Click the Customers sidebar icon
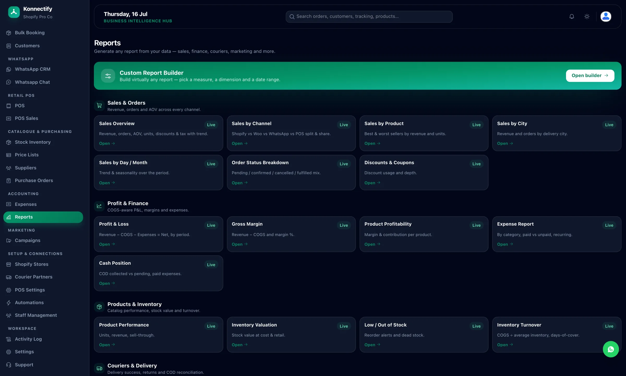Screen dimensions: 626x376 coord(9,46)
